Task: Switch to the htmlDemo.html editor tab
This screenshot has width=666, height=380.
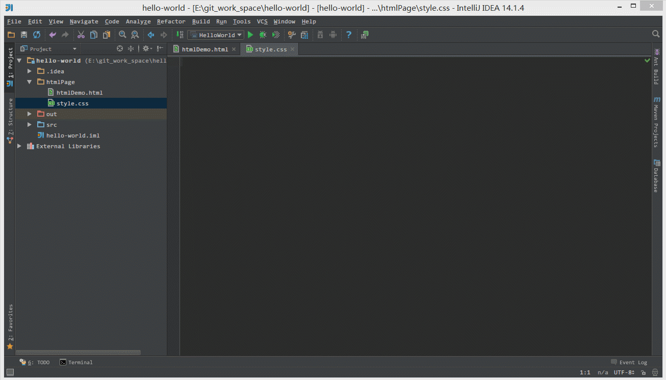Action: click(x=204, y=49)
